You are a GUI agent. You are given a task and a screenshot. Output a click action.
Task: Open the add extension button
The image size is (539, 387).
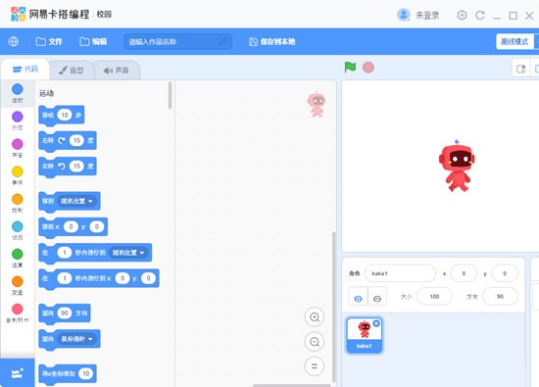(x=18, y=373)
